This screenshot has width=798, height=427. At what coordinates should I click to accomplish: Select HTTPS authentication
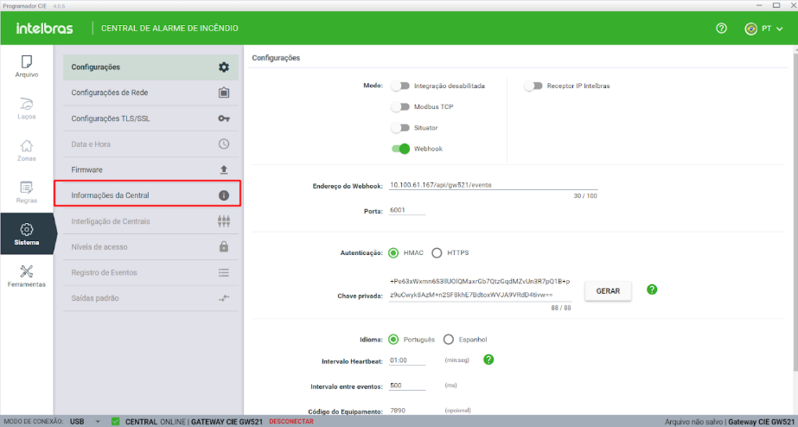437,253
